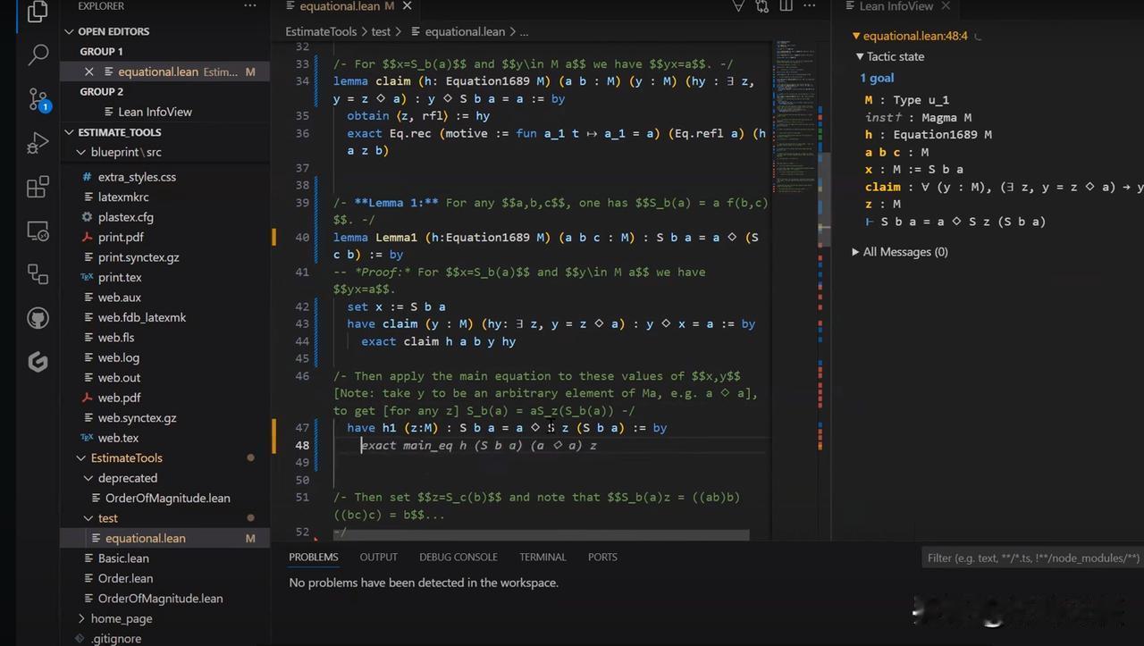Select equational.lean in test folder
The image size is (1144, 646).
[x=146, y=538]
